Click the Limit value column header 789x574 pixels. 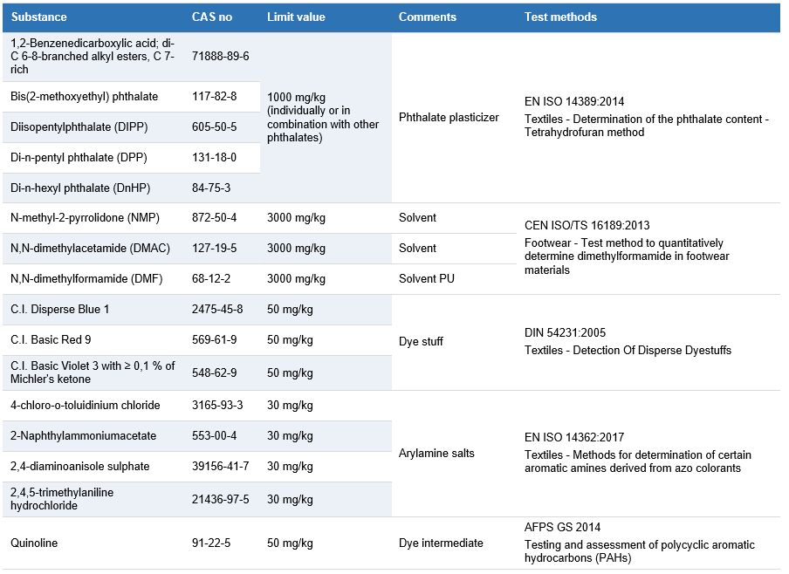click(x=296, y=17)
